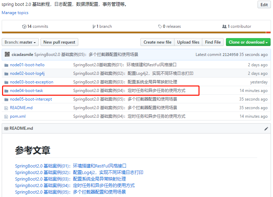The width and height of the screenshot is (273, 197).
Task: Expand the Clone or download menu
Action: pyautogui.click(x=248, y=42)
